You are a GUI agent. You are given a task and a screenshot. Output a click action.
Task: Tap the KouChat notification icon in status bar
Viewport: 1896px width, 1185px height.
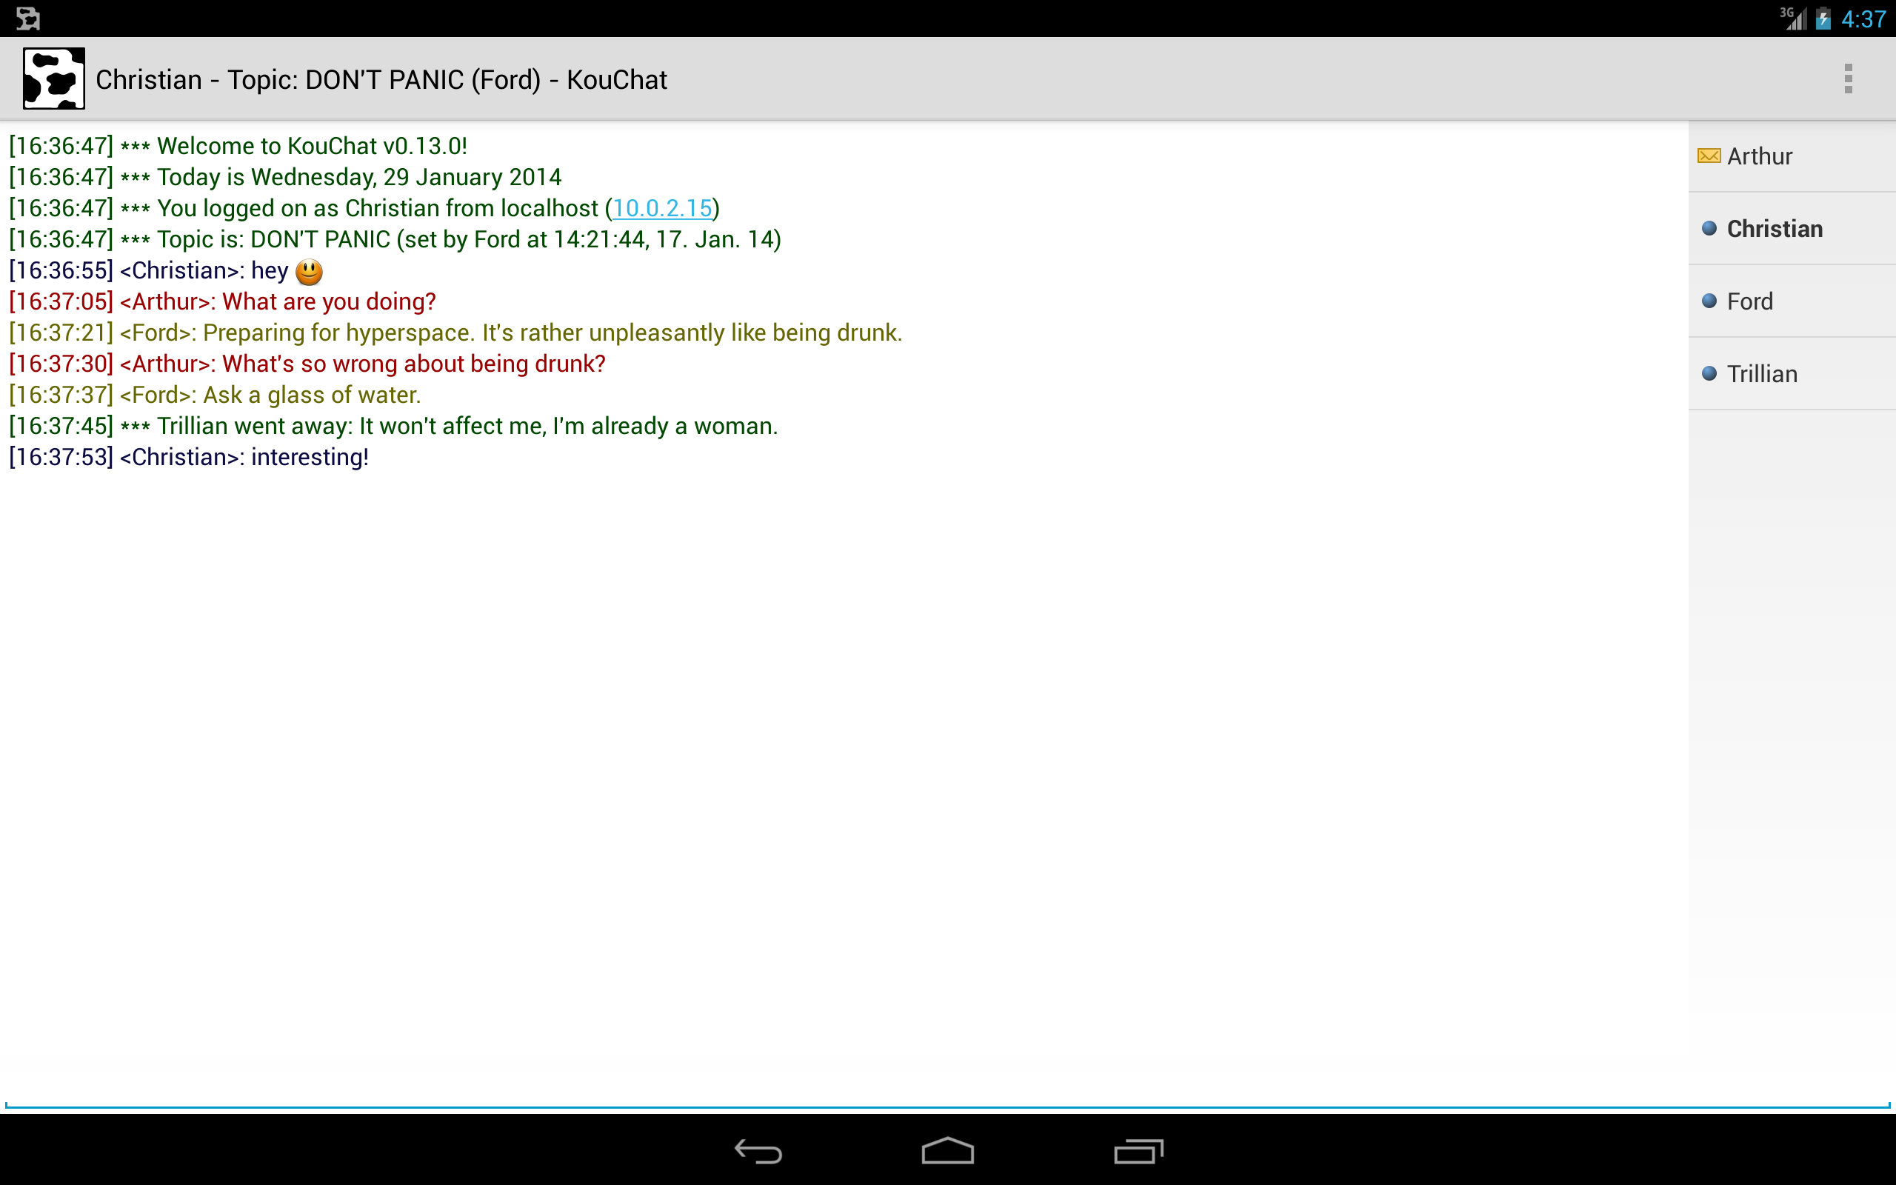(28, 18)
